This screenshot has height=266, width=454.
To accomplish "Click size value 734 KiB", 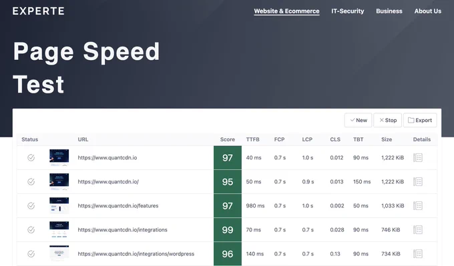I will pos(391,253).
